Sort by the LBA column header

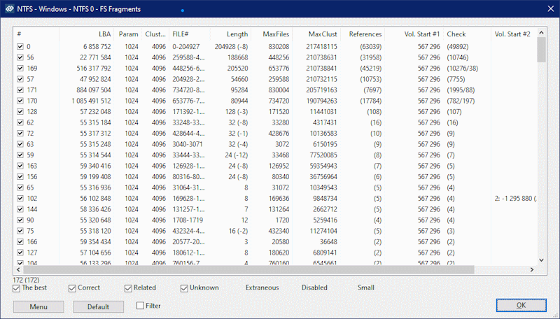tap(86, 34)
